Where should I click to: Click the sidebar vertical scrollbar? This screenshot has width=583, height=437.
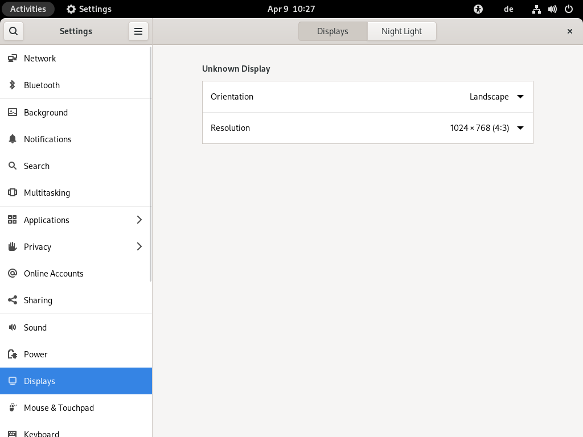(x=150, y=165)
